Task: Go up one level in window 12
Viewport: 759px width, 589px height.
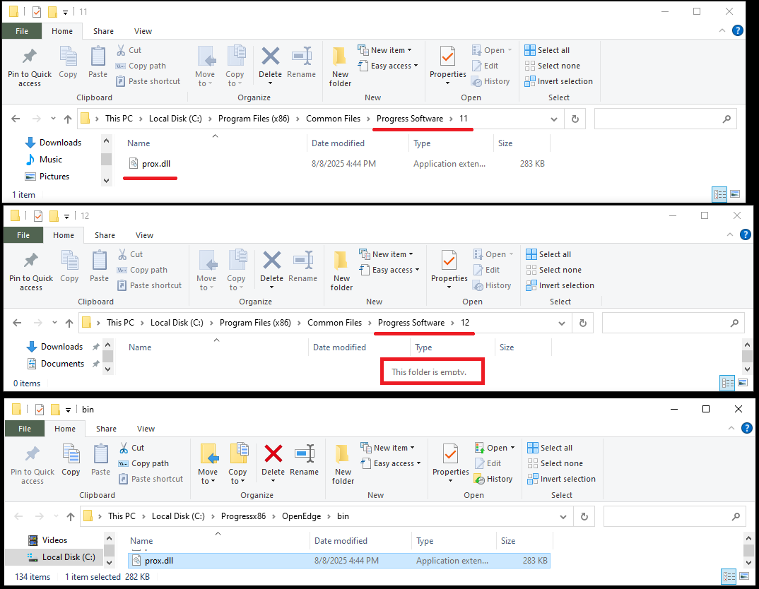Action: (69, 323)
